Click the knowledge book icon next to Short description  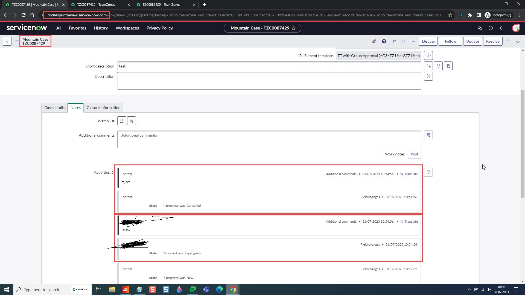coord(448,66)
